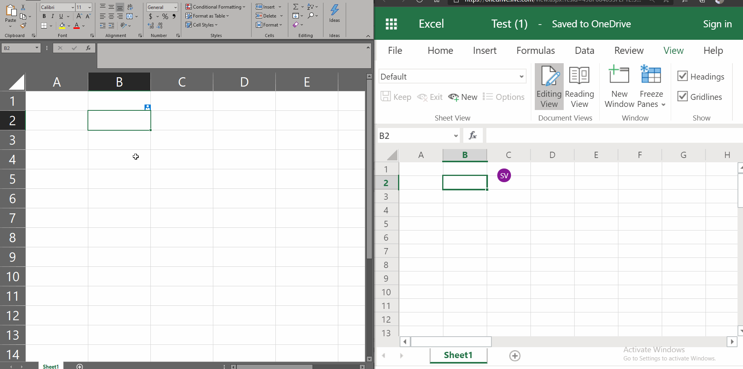743x369 pixels.
Task: Click the Decrease Indent icon
Action: pos(103,26)
